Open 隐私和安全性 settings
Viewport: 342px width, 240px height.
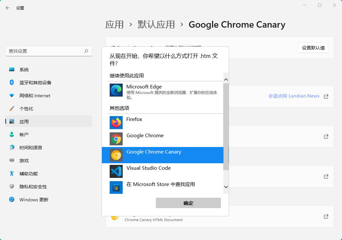(x=49, y=186)
